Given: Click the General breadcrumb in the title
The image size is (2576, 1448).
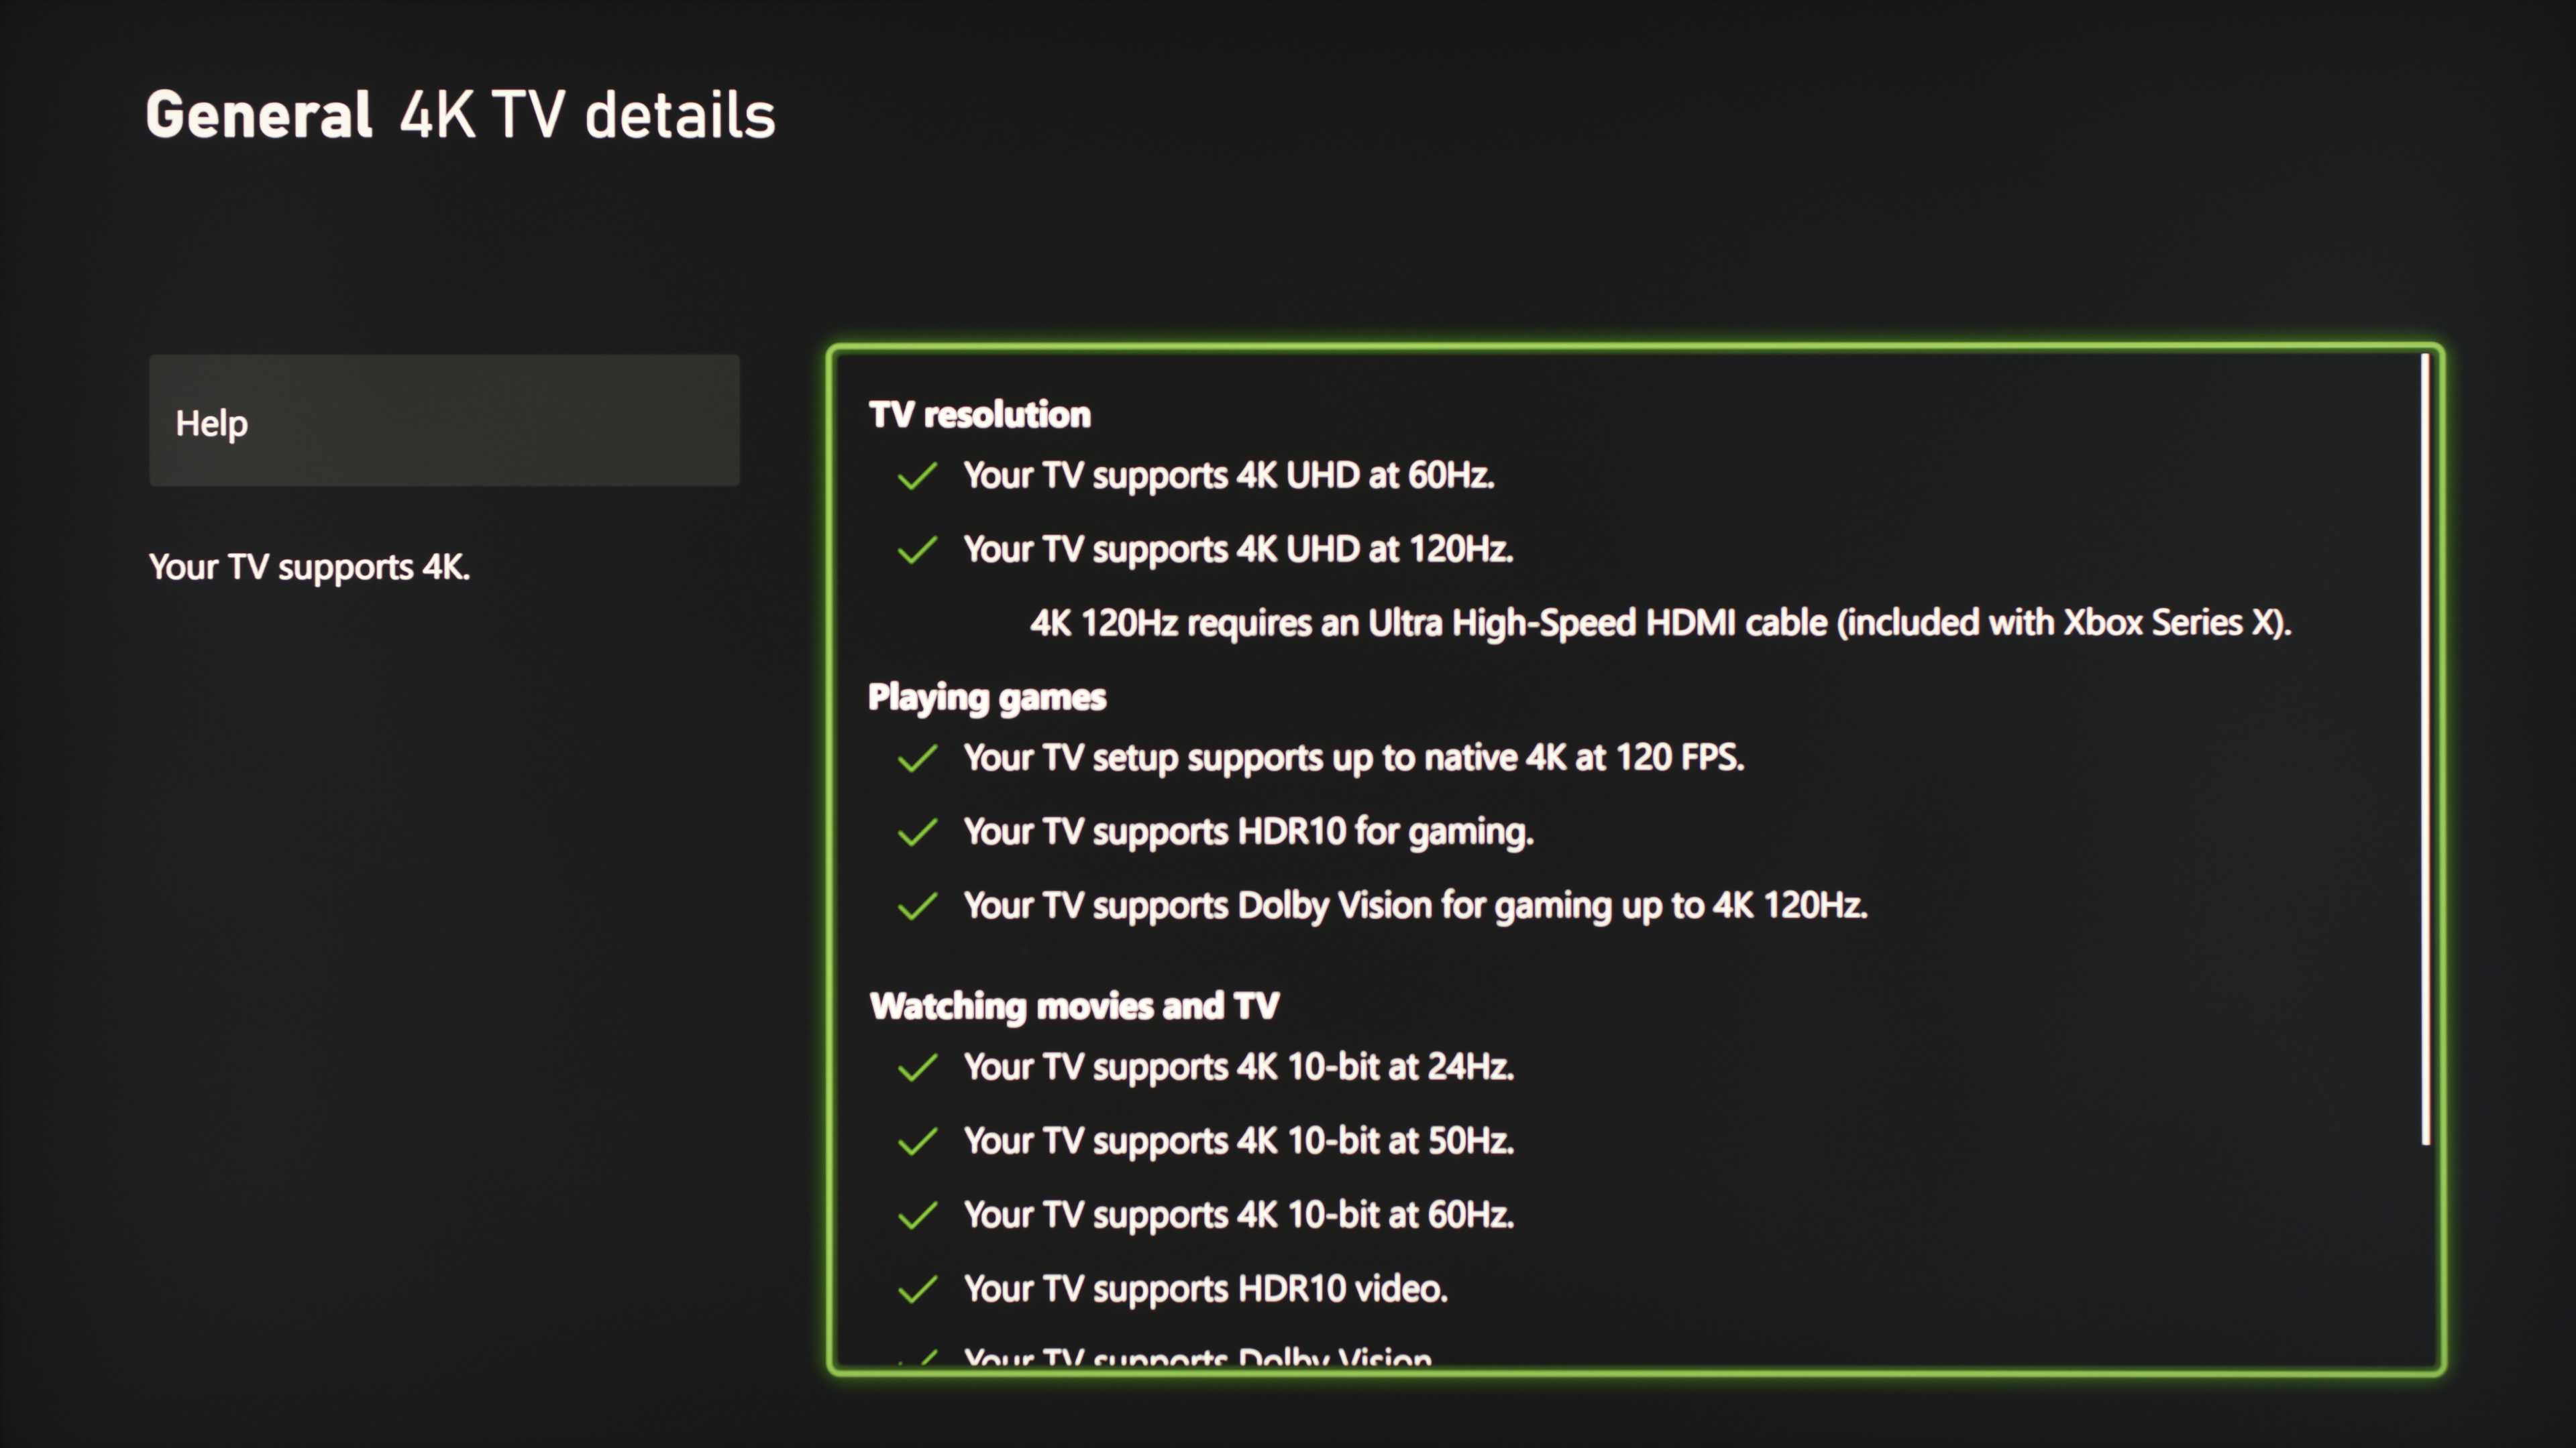Looking at the screenshot, I should tap(259, 115).
